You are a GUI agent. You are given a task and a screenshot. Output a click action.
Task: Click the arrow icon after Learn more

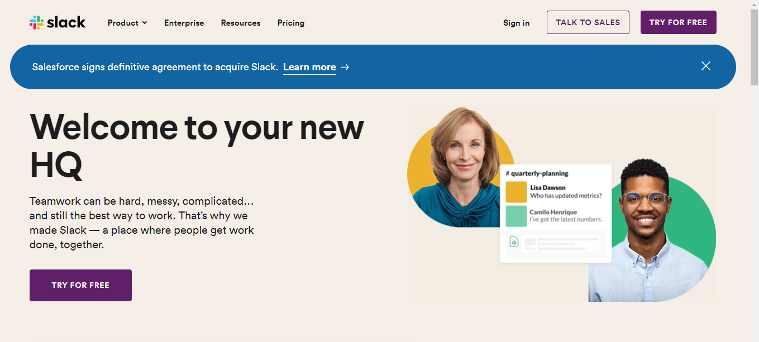(x=345, y=67)
